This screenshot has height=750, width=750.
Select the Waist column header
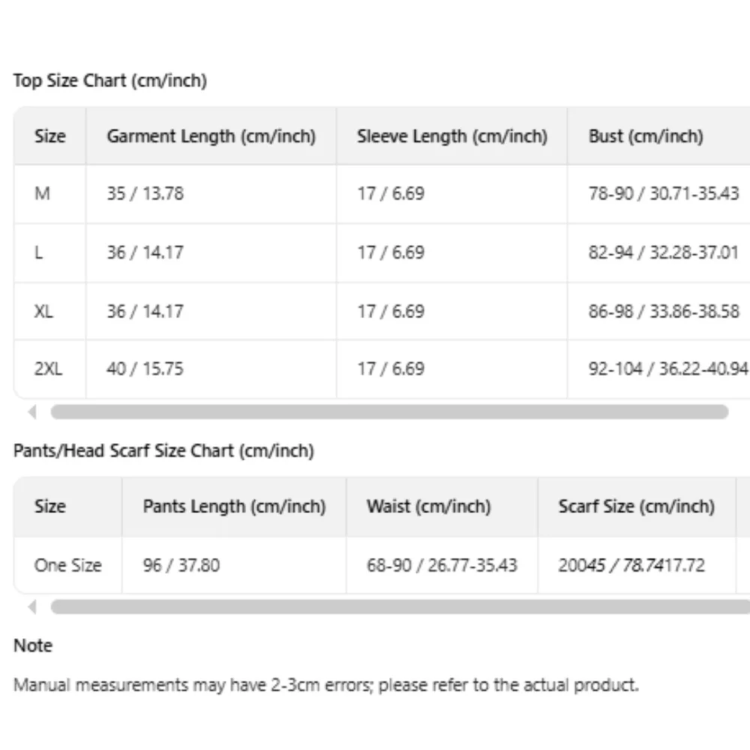pyautogui.click(x=428, y=506)
